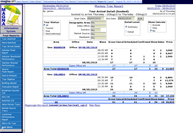The width and height of the screenshot is (193, 133).
Task: Open Telemarketing Reports top menu
Action: pyautogui.click(x=53, y=2)
